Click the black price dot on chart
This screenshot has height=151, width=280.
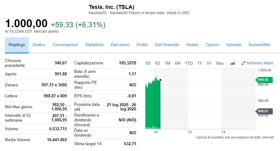pos(161,80)
